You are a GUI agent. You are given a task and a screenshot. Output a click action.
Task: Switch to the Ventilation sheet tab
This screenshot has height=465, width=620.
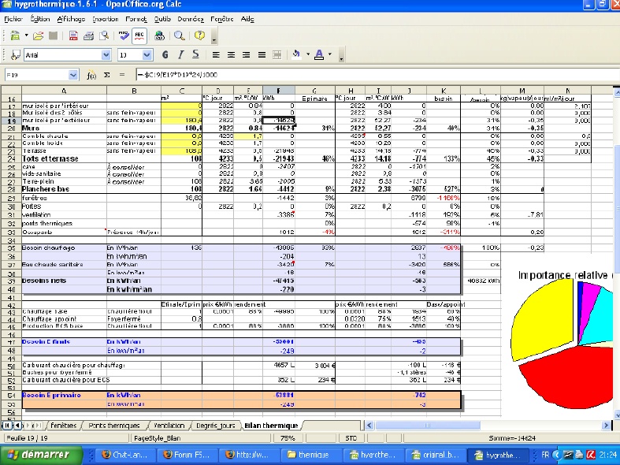169,426
